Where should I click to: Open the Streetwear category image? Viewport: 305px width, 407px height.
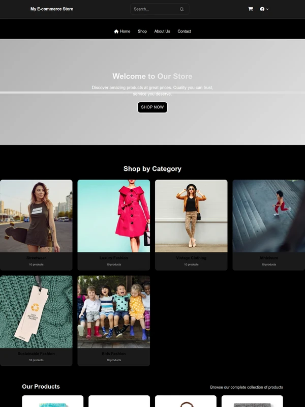coord(36,216)
